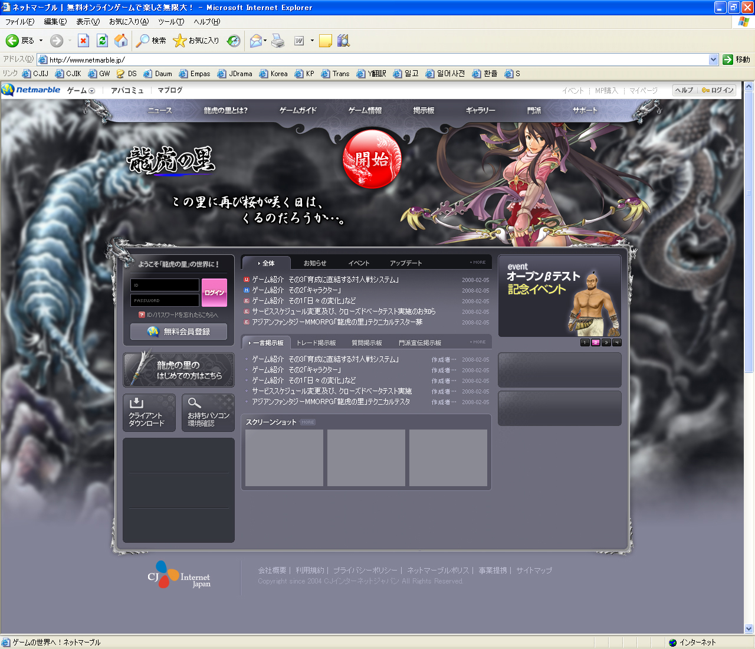
Task: Open the ゲームガイド navigation link
Action: click(298, 110)
